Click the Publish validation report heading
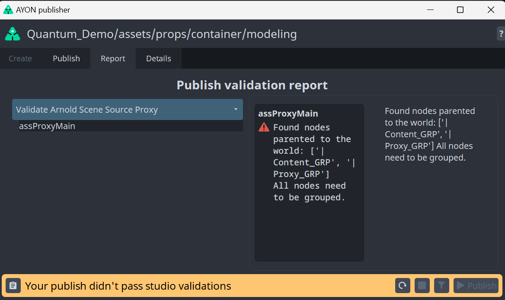Image resolution: width=505 pixels, height=300 pixels. coord(252,85)
